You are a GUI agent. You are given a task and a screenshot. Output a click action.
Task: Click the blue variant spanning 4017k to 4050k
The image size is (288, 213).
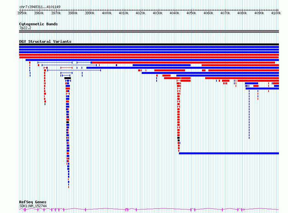pyautogui.click(x=161, y=65)
